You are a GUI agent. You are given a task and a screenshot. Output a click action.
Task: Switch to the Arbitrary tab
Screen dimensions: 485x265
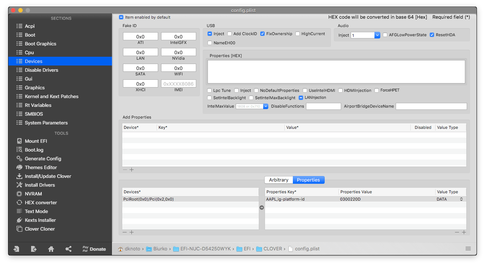[x=279, y=180]
